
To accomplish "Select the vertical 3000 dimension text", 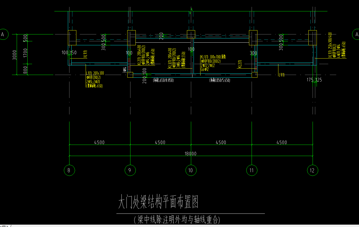I will (15, 55).
